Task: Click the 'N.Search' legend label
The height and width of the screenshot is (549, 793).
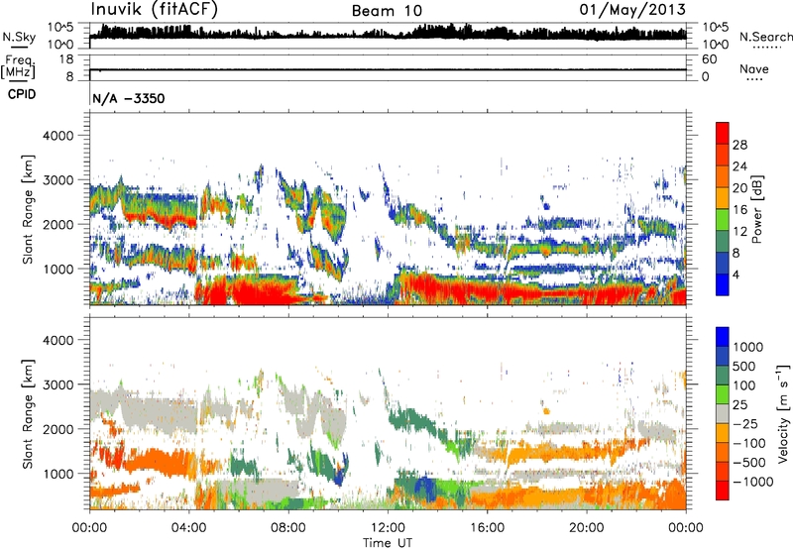Action: tap(765, 37)
